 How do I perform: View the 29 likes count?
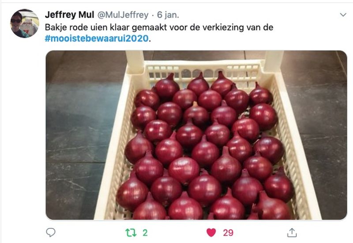[228, 233]
